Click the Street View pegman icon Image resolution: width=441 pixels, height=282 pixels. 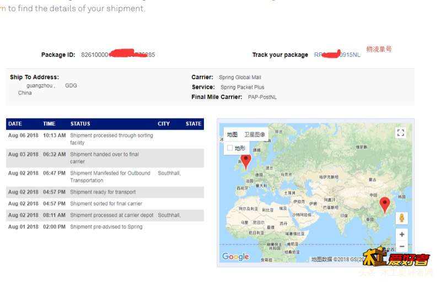pos(402,218)
